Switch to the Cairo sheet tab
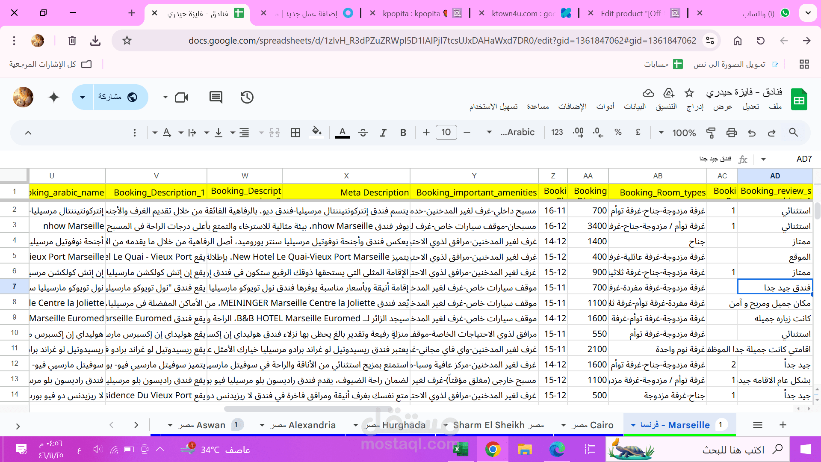The image size is (821, 462). click(593, 425)
